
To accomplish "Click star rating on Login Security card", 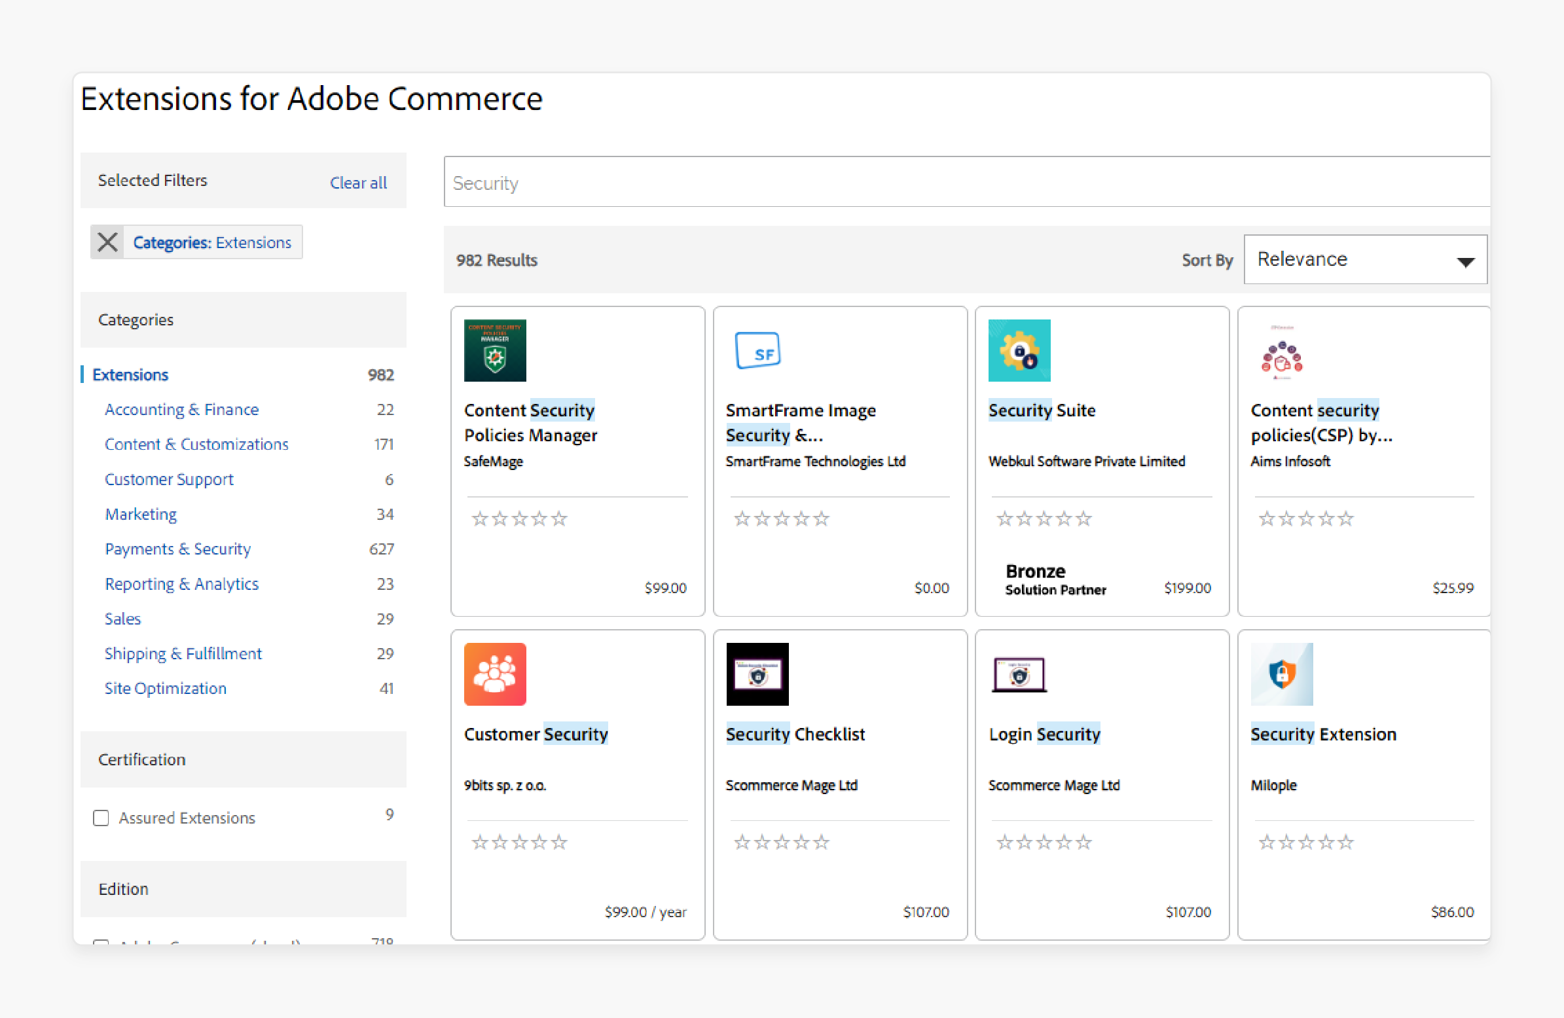I will 1044,842.
